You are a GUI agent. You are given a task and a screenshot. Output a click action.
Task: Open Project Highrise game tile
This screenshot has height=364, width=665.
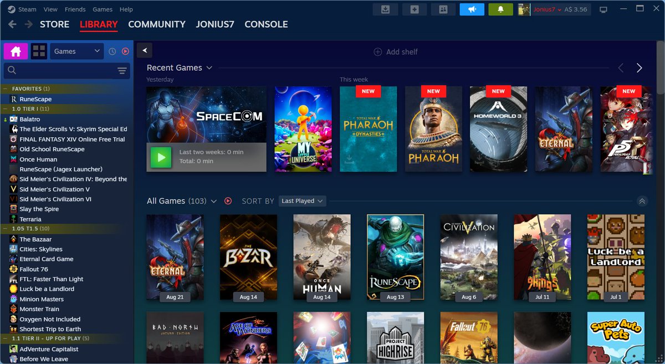coord(395,338)
